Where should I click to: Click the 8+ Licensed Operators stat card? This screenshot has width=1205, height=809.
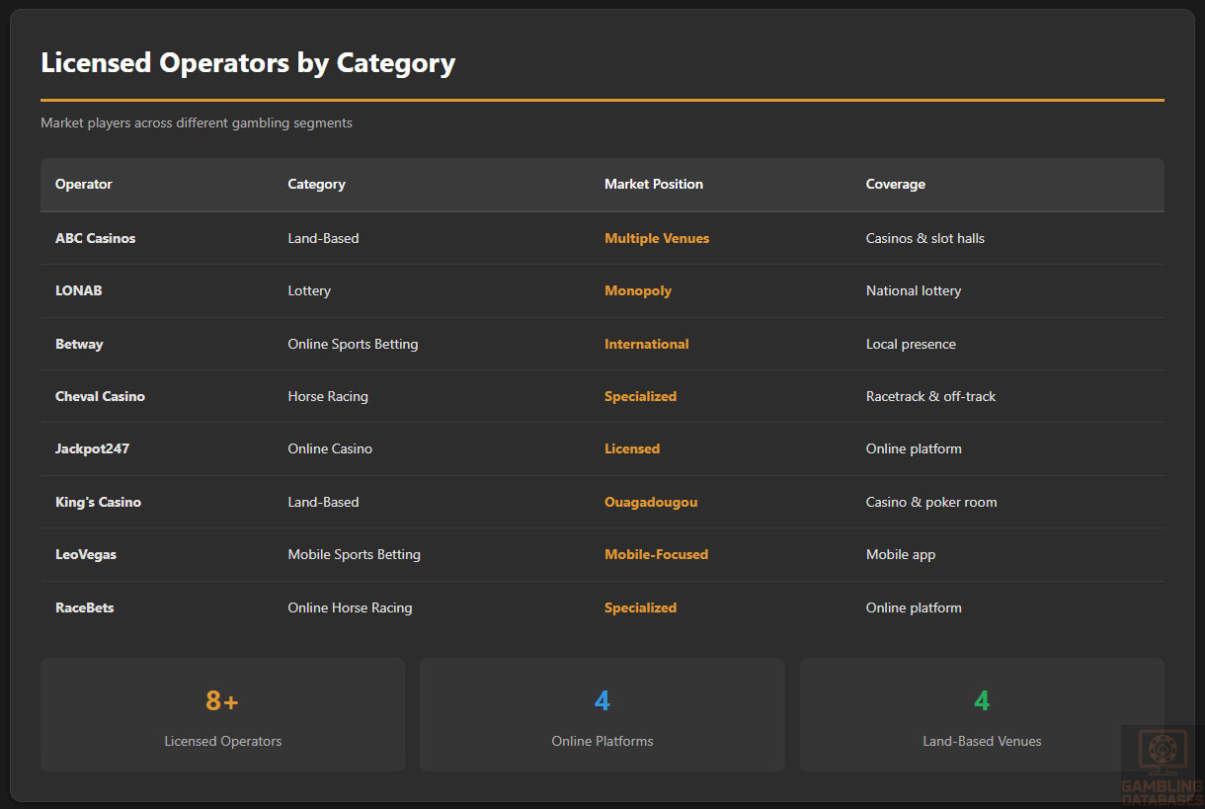pos(222,714)
